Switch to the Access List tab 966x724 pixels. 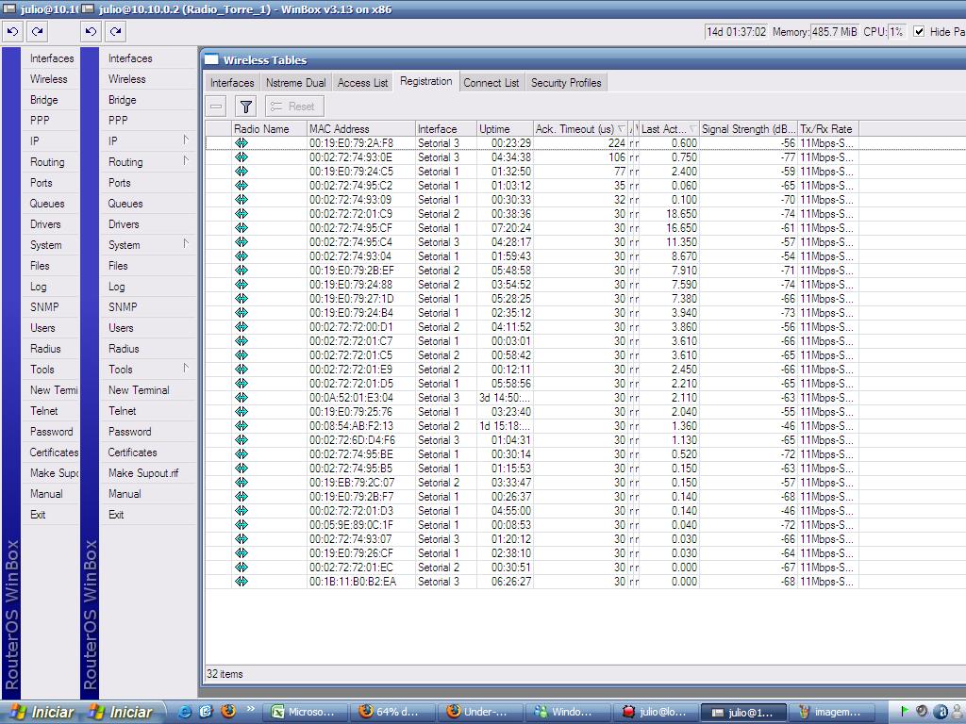362,83
